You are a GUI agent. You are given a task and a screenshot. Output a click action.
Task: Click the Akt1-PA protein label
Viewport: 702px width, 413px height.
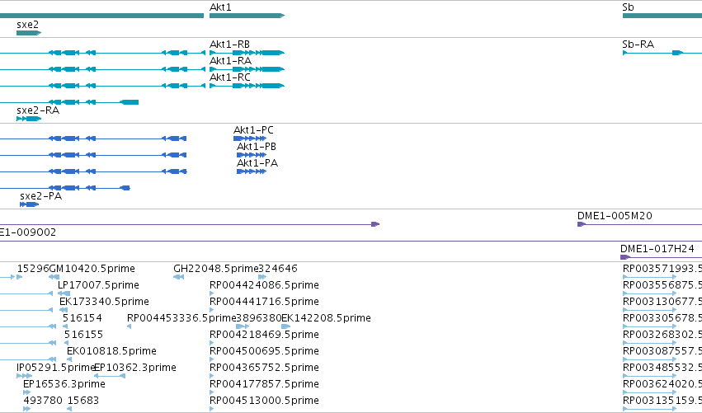(257, 163)
